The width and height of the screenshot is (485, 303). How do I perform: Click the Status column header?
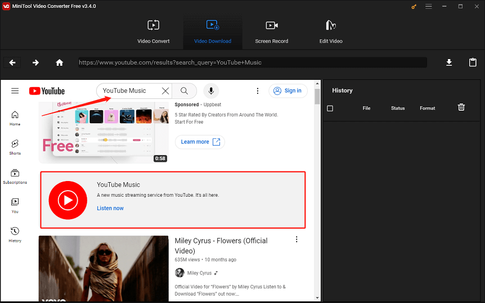coord(398,108)
